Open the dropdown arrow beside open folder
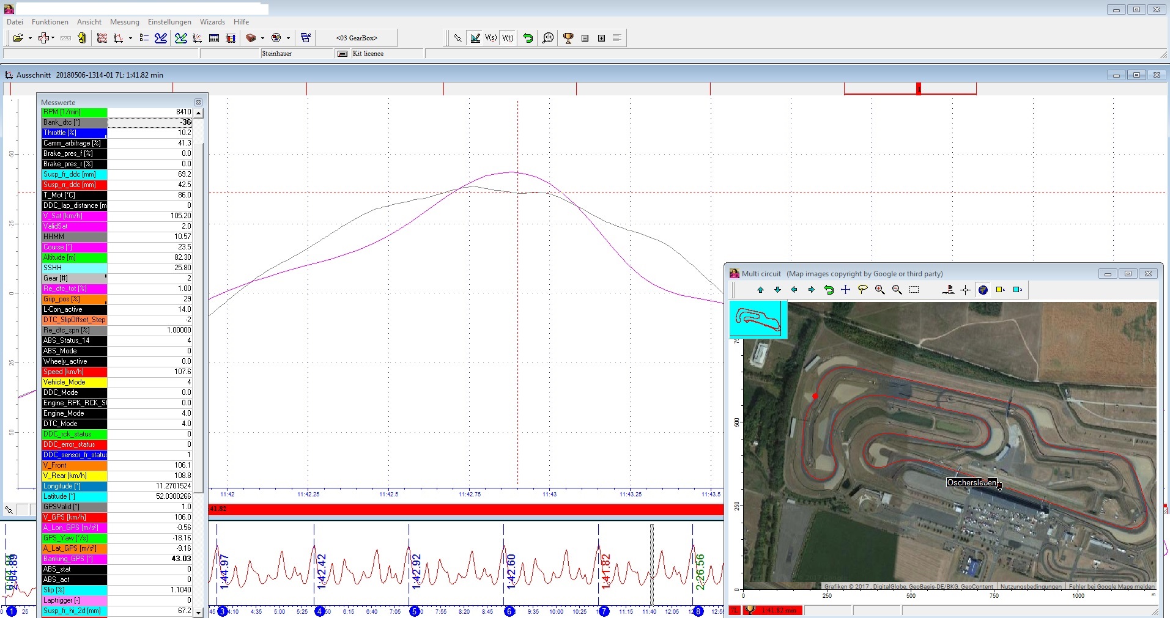 pos(29,38)
